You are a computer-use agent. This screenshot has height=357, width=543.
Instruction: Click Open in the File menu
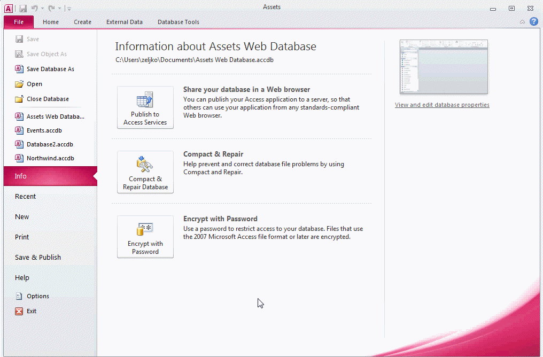pos(28,84)
